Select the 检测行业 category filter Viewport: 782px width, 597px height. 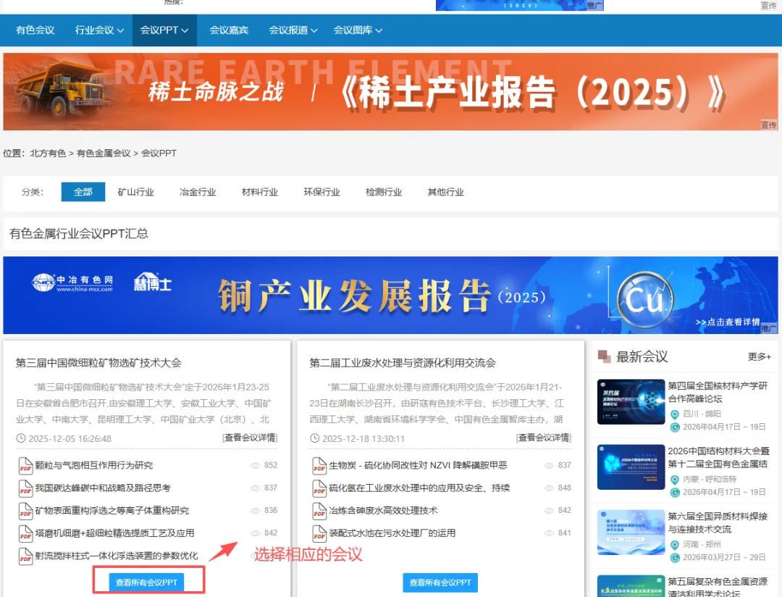[384, 192]
